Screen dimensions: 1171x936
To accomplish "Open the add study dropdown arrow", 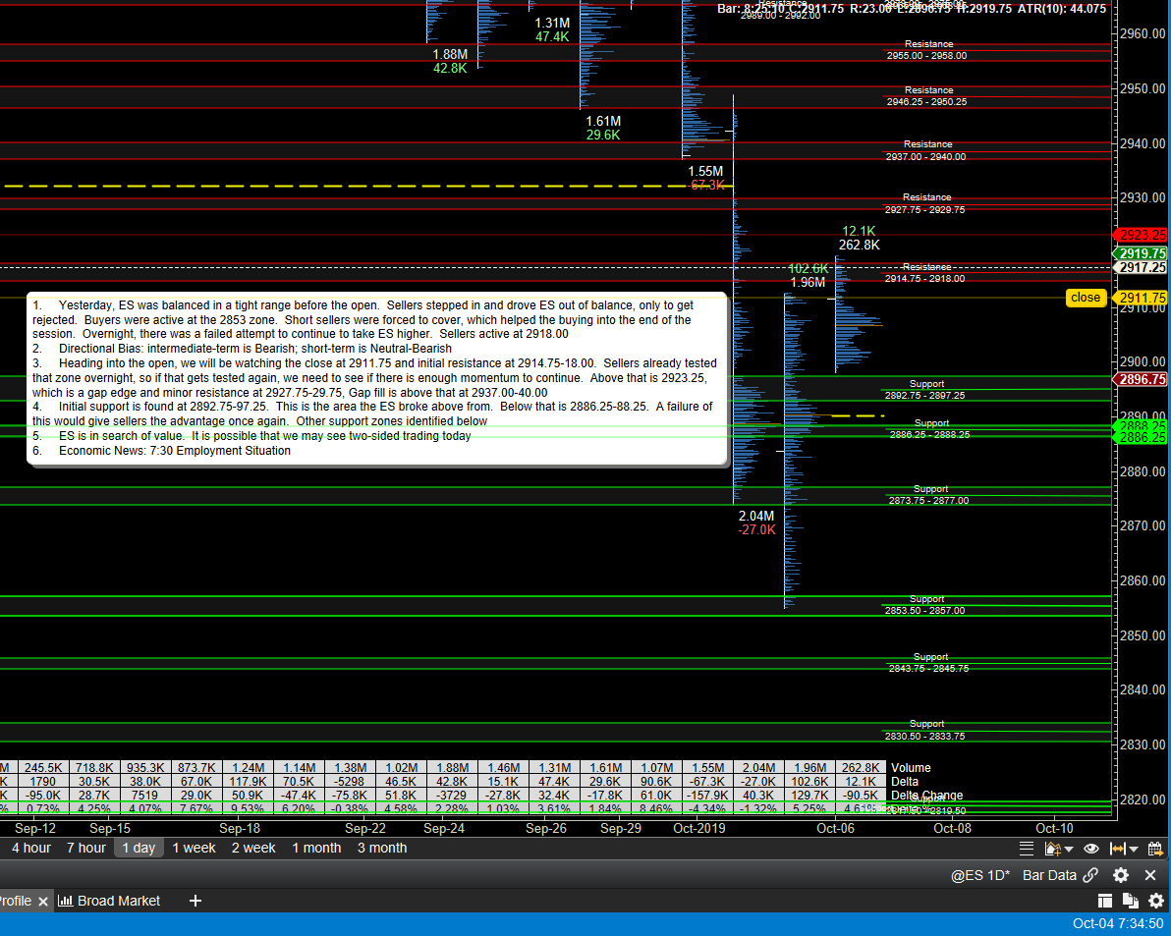I will pyautogui.click(x=1069, y=849).
